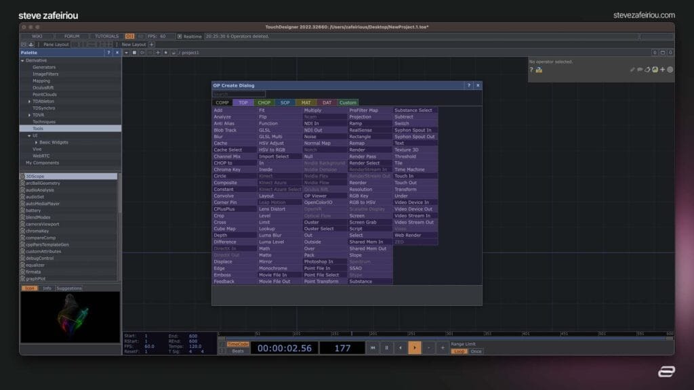Viewport: 694px width, 390px height.
Task: Choose the Noise TOP operator
Action: (325, 137)
